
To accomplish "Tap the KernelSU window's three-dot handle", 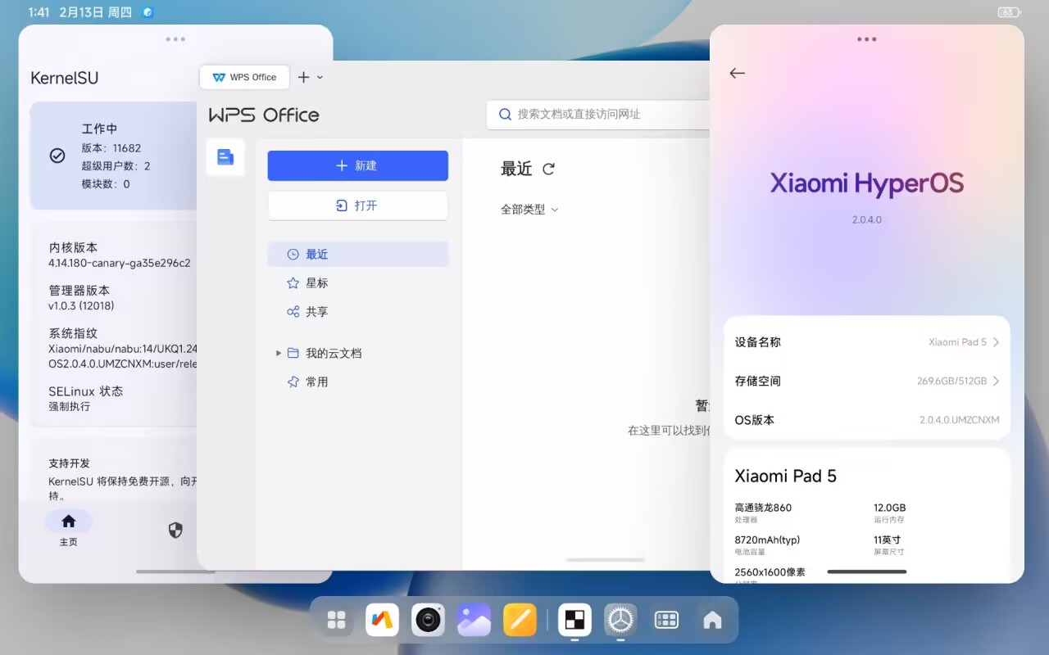I will pyautogui.click(x=175, y=38).
